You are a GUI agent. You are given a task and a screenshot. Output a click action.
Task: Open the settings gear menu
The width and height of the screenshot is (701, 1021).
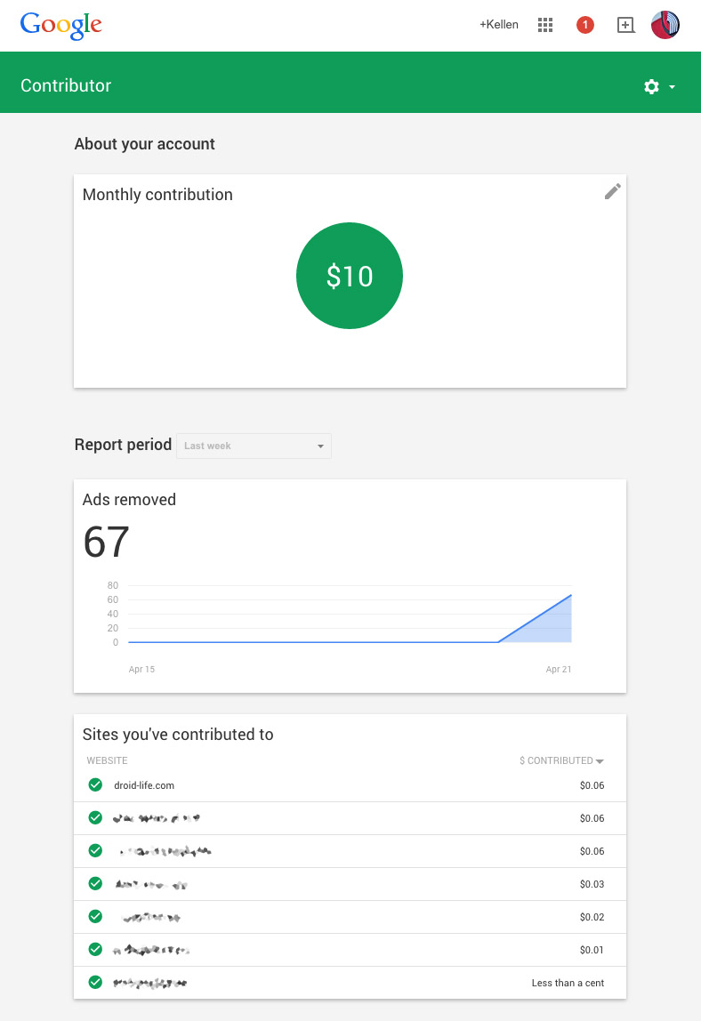point(651,86)
